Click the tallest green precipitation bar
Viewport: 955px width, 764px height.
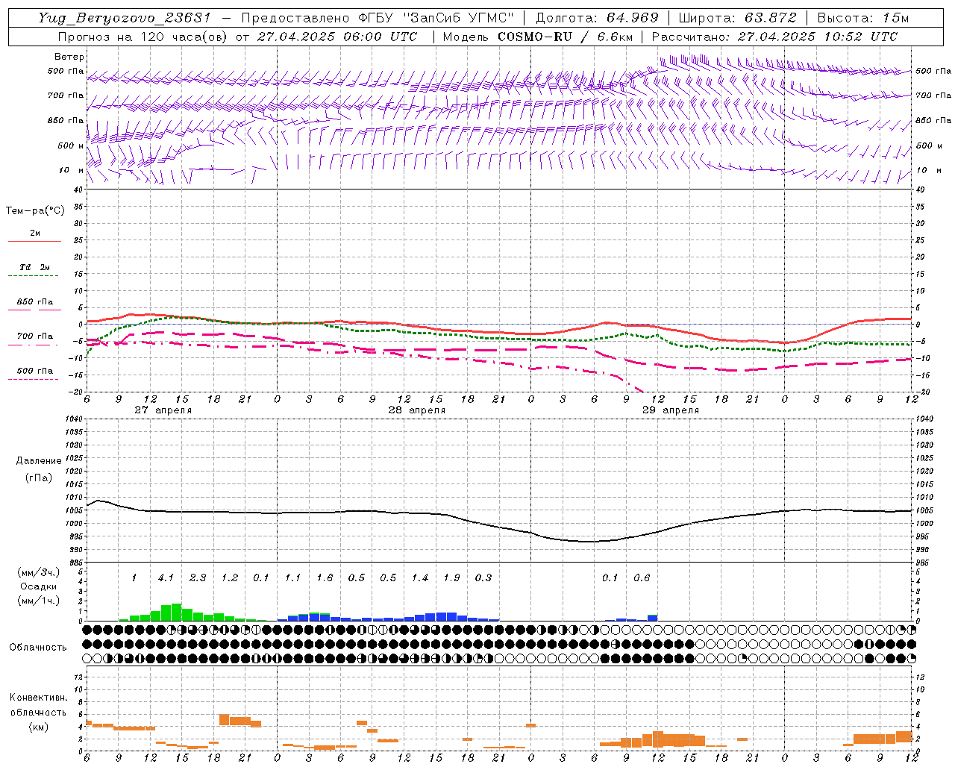[x=177, y=613]
